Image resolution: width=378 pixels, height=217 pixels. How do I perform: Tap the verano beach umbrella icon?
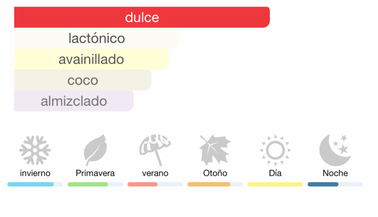coord(155,149)
